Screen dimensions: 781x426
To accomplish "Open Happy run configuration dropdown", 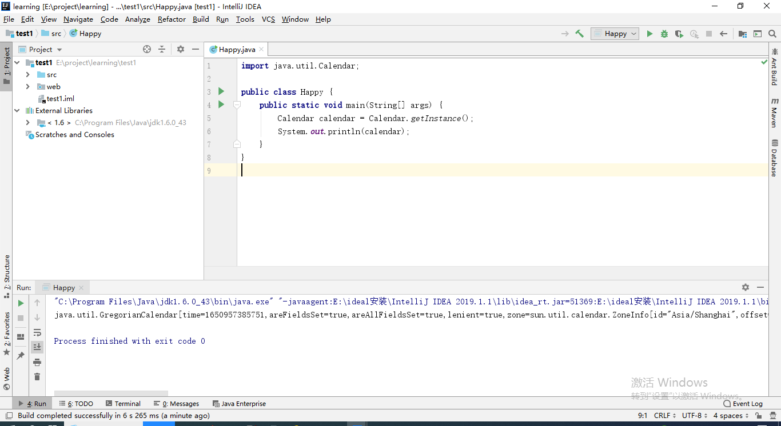I will coord(615,34).
